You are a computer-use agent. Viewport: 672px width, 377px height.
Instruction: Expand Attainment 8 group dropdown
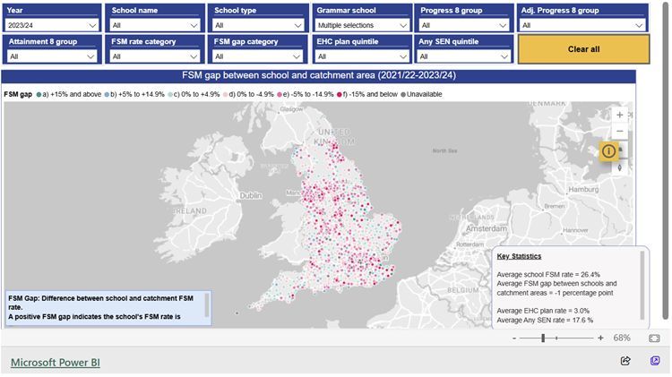[52, 56]
